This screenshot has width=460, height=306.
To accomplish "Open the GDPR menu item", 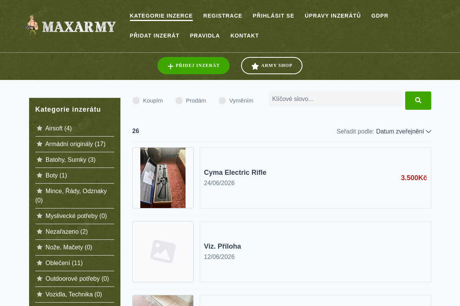I will coord(380,16).
